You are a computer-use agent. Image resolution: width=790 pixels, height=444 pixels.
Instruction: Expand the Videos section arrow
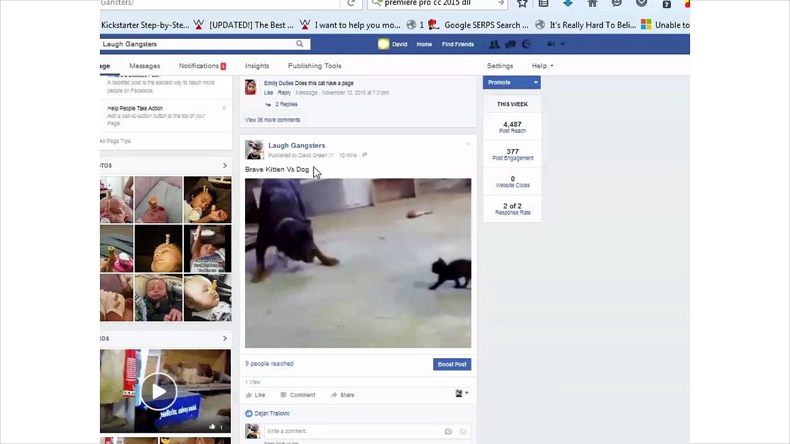[x=225, y=338]
